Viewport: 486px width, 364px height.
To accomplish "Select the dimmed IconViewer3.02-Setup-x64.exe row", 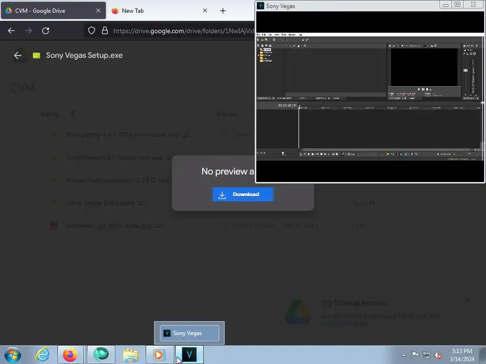I will coord(115,157).
